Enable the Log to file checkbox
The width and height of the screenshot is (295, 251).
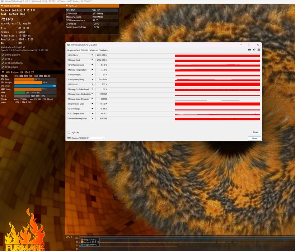(x=69, y=132)
